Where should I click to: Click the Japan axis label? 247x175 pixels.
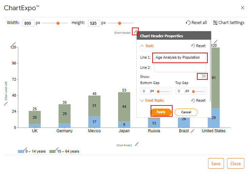(124, 131)
